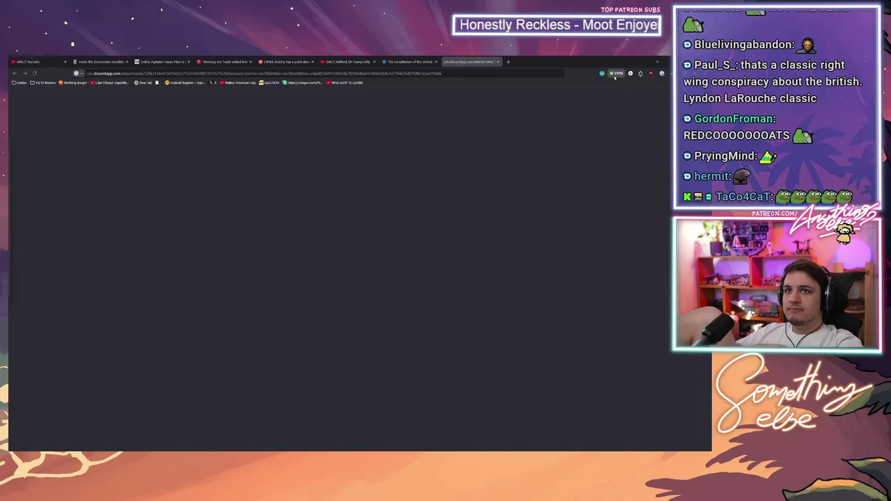Image resolution: width=891 pixels, height=501 pixels.
Task: Select the cdn.discordapp.com attachments tab
Action: pos(471,62)
